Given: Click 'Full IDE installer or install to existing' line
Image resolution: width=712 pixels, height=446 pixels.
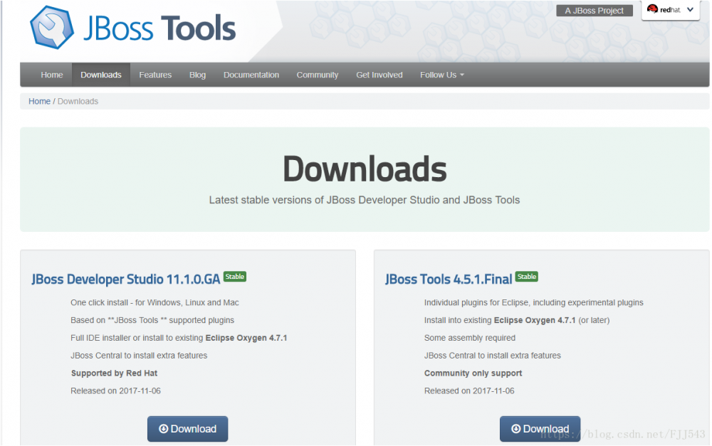Looking at the screenshot, I should tap(179, 338).
